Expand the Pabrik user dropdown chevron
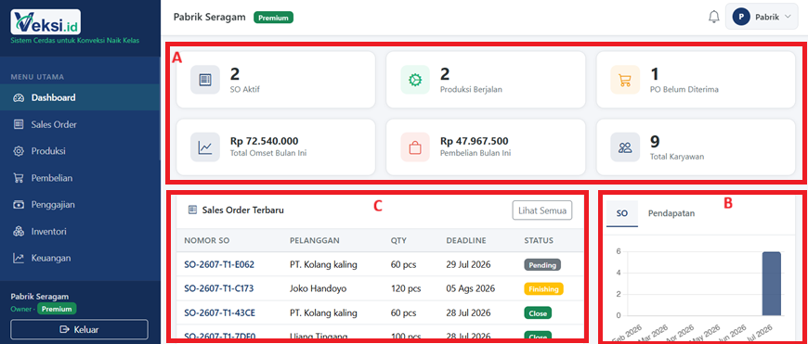 pos(787,17)
